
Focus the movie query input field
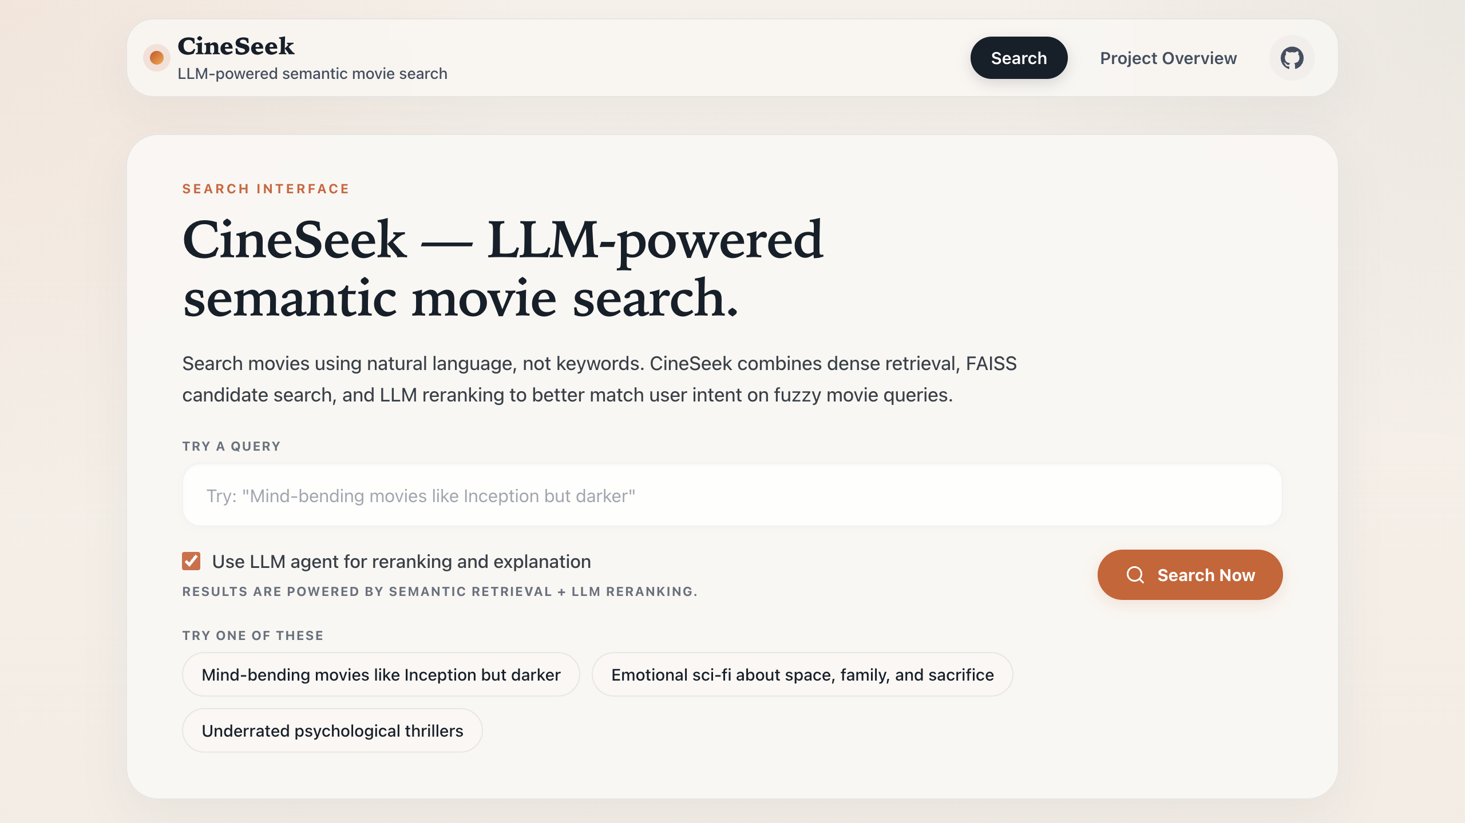732,495
